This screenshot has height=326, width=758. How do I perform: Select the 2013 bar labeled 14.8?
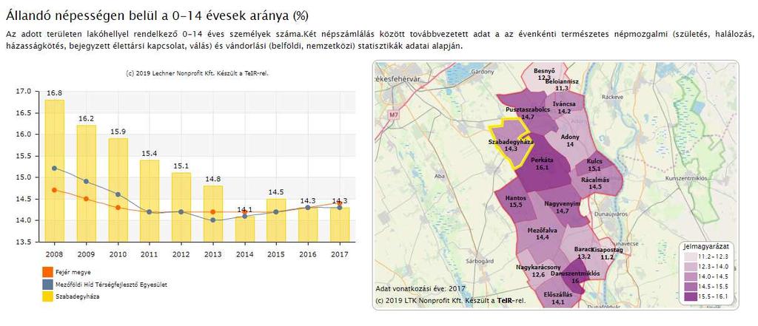213,214
